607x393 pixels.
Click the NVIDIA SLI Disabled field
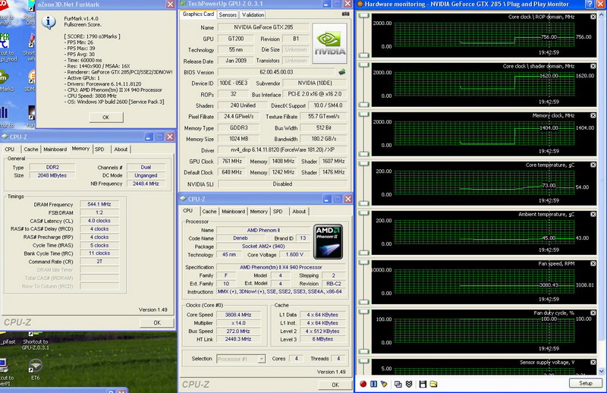pos(282,184)
